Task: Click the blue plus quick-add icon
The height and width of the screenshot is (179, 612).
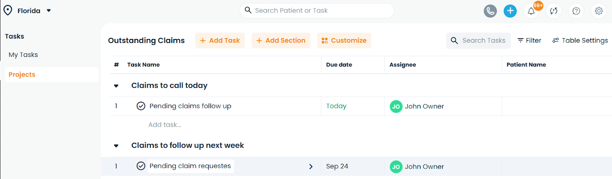Action: pos(510,11)
